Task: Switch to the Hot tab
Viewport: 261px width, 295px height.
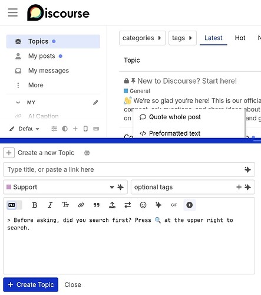Action: (240, 38)
